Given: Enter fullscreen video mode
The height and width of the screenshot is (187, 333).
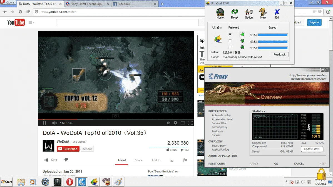Looking at the screenshot, I should click(x=190, y=123).
